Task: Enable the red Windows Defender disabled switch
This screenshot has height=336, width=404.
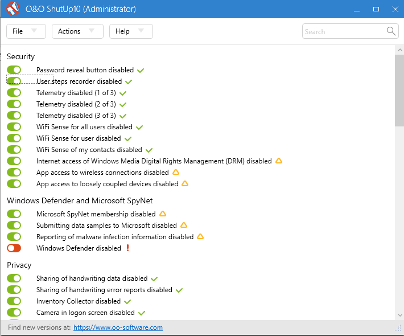Action: [x=14, y=248]
